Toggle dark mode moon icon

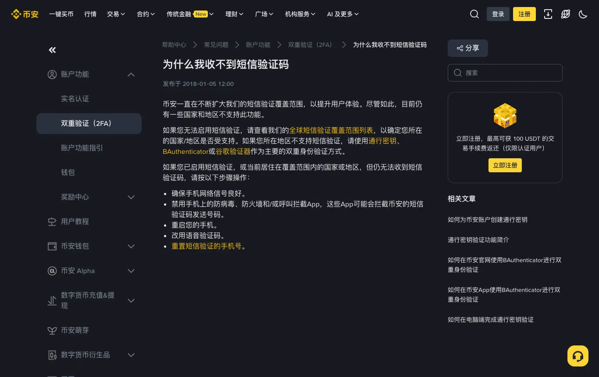coord(583,14)
